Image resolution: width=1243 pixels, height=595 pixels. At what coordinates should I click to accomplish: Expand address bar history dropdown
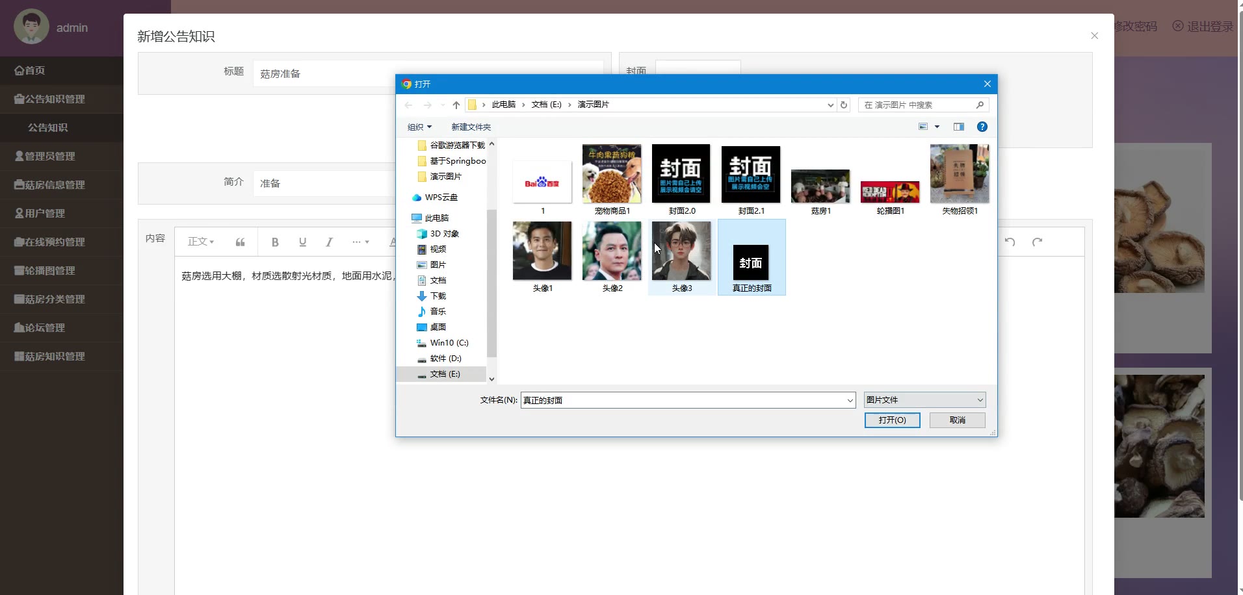(831, 105)
